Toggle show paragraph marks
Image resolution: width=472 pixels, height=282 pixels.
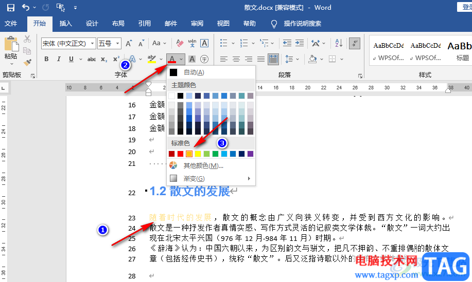tap(355, 43)
